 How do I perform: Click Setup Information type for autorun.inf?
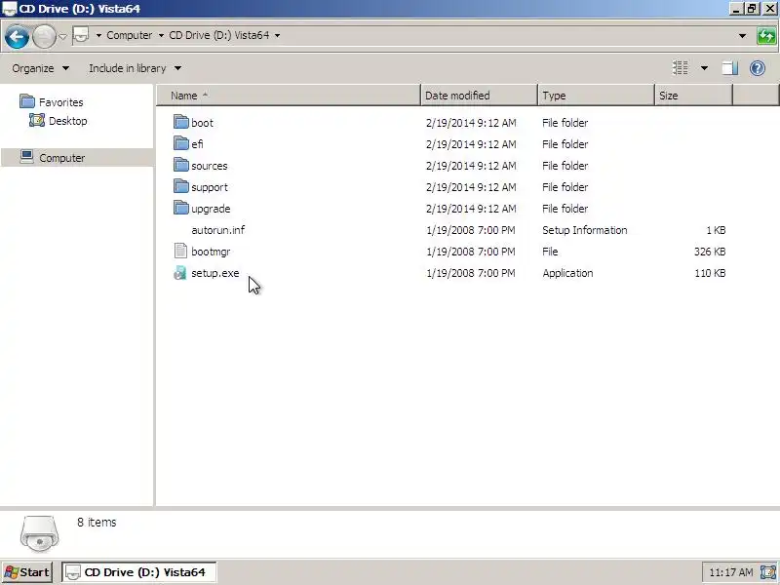coord(584,230)
